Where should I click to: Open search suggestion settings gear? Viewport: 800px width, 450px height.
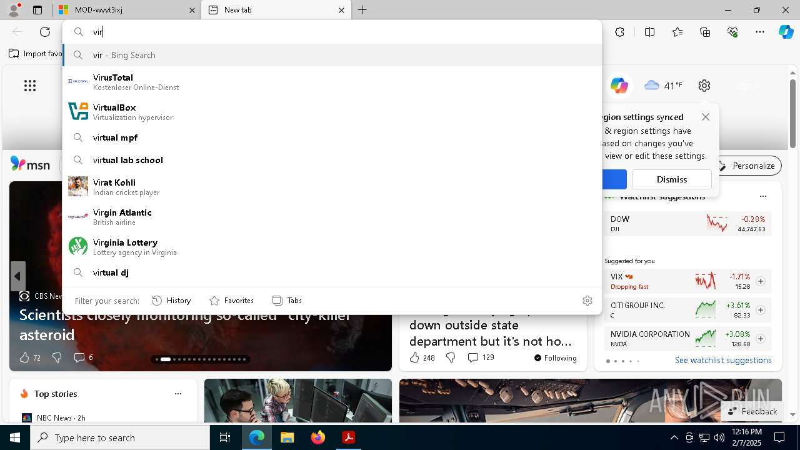(587, 301)
